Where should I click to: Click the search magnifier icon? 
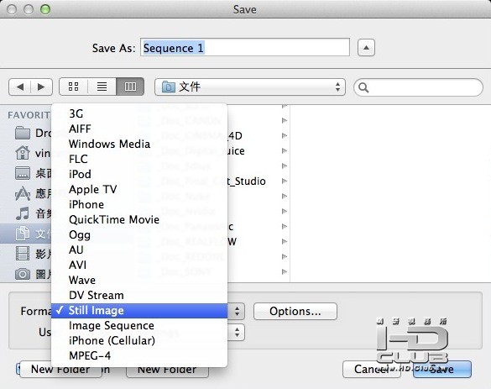pos(363,87)
